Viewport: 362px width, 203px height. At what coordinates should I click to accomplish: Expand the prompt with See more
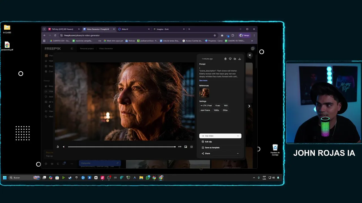(203, 81)
